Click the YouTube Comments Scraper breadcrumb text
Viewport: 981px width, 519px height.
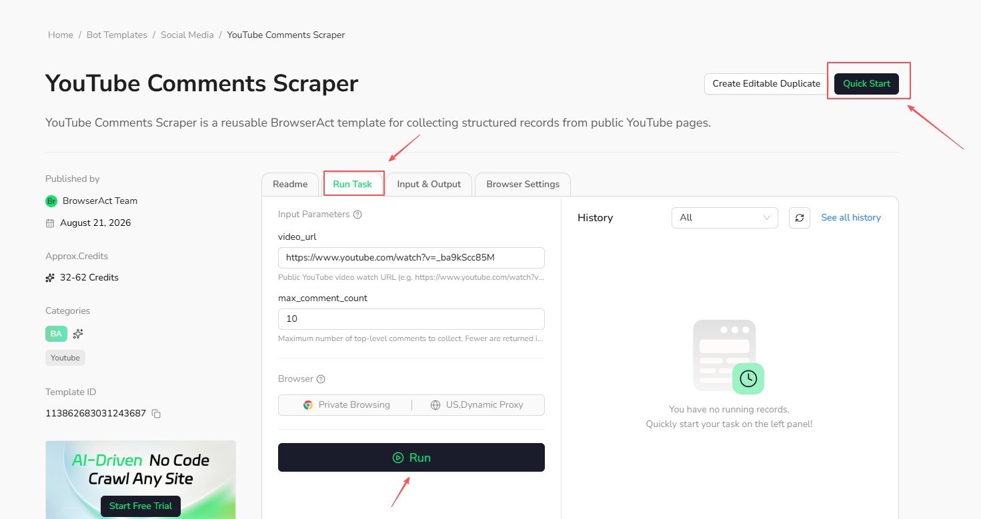click(286, 35)
